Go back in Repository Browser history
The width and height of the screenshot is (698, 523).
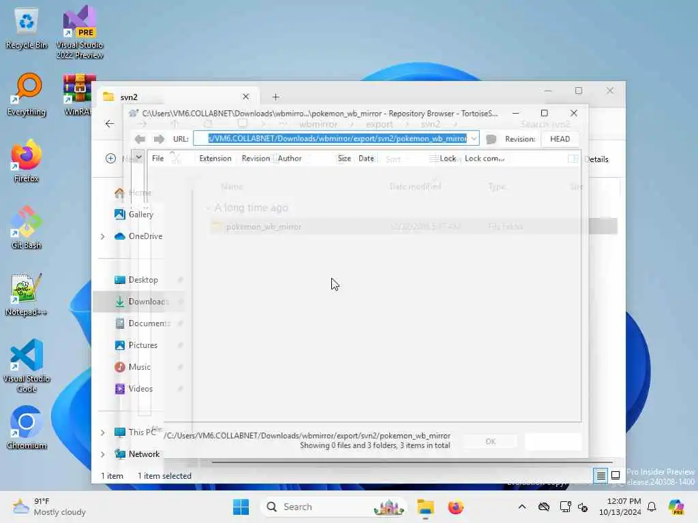click(140, 139)
